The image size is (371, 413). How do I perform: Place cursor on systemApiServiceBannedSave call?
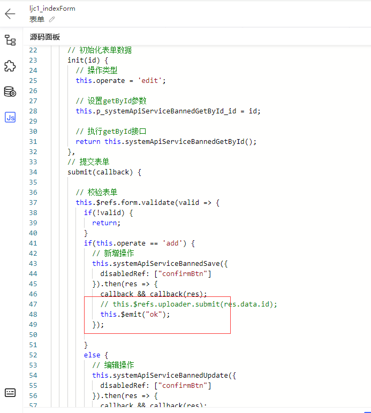pyautogui.click(x=160, y=264)
